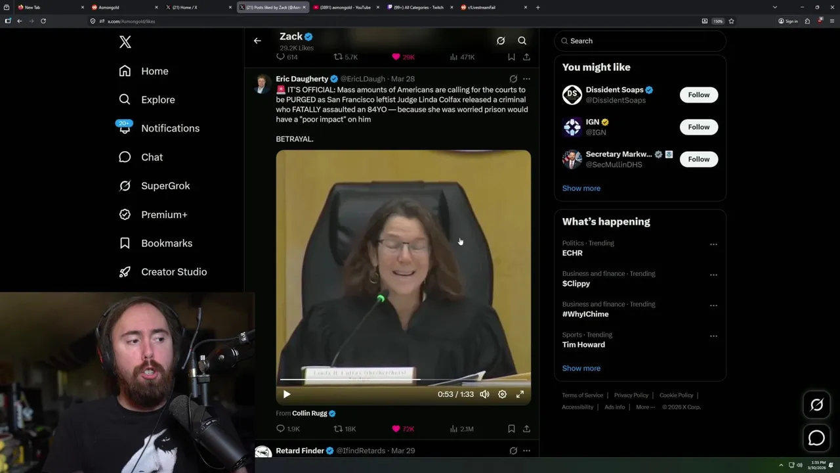Screen dimensions: 840x473
Task: Show more under You might like
Action: [581, 189]
